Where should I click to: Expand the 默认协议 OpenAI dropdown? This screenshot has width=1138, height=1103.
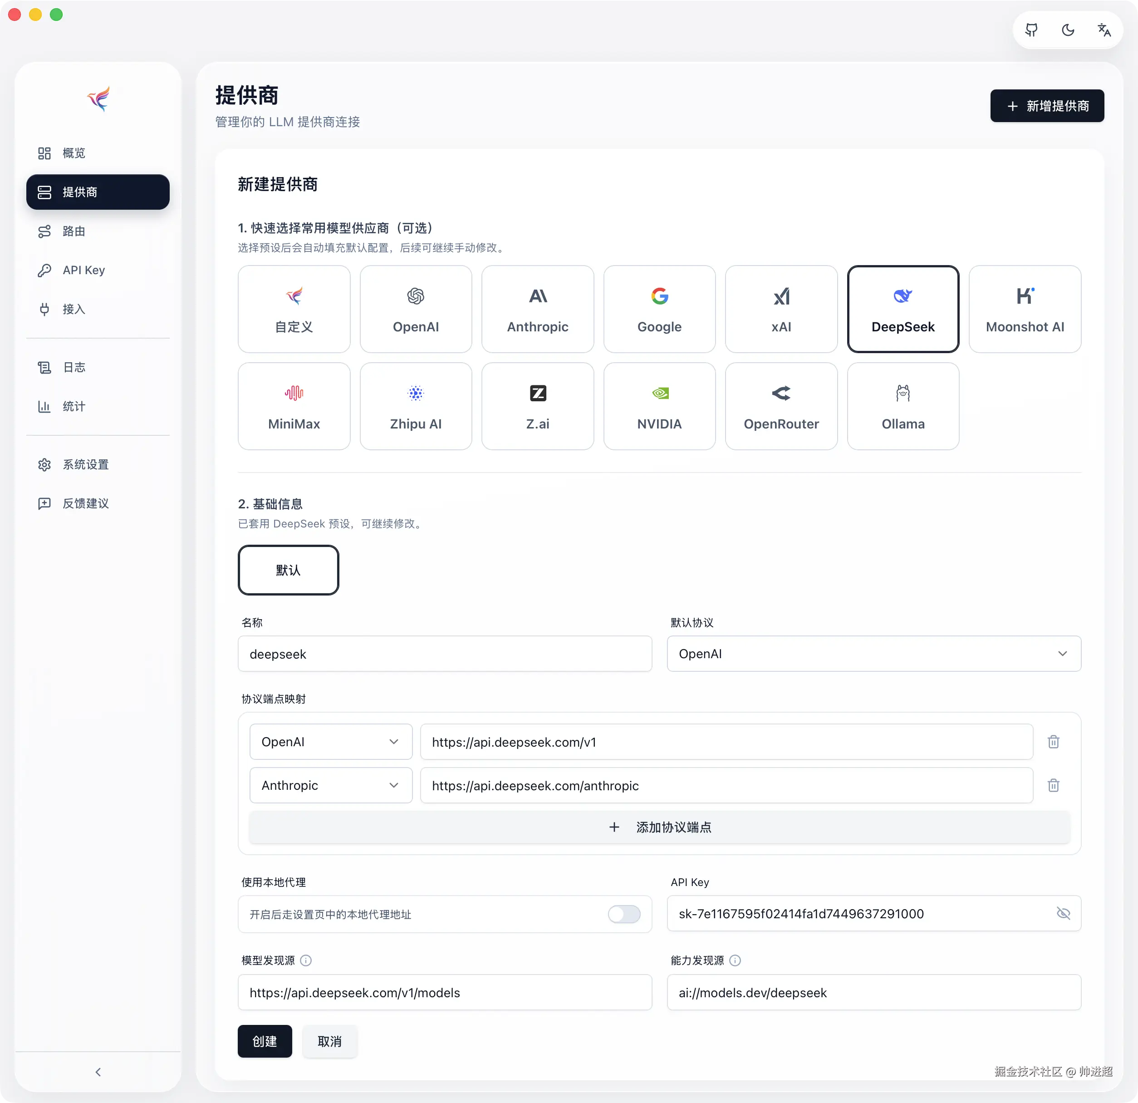(x=874, y=654)
